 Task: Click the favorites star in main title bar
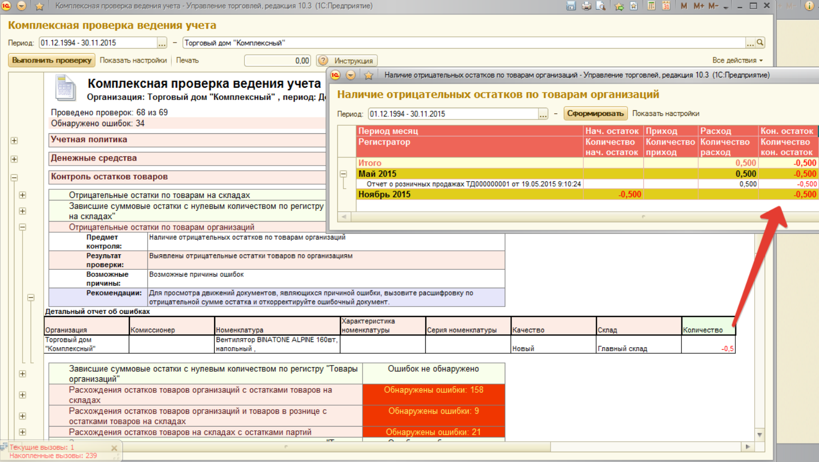click(39, 6)
